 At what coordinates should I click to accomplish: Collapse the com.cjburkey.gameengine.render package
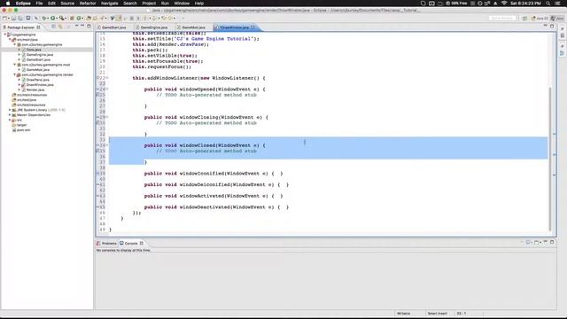pos(15,74)
